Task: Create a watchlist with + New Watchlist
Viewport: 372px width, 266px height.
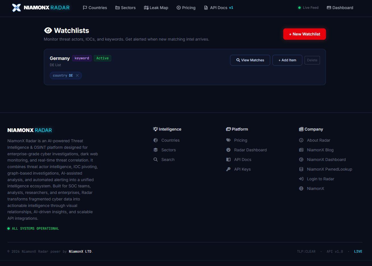Action: pos(305,34)
